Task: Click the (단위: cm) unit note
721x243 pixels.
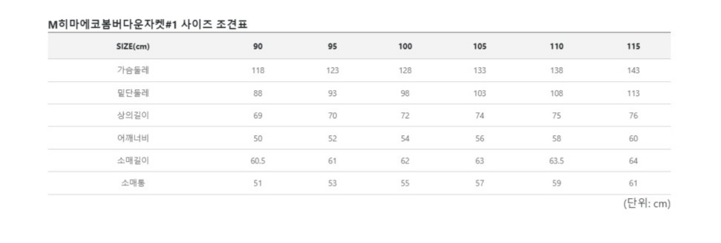Action: click(646, 204)
